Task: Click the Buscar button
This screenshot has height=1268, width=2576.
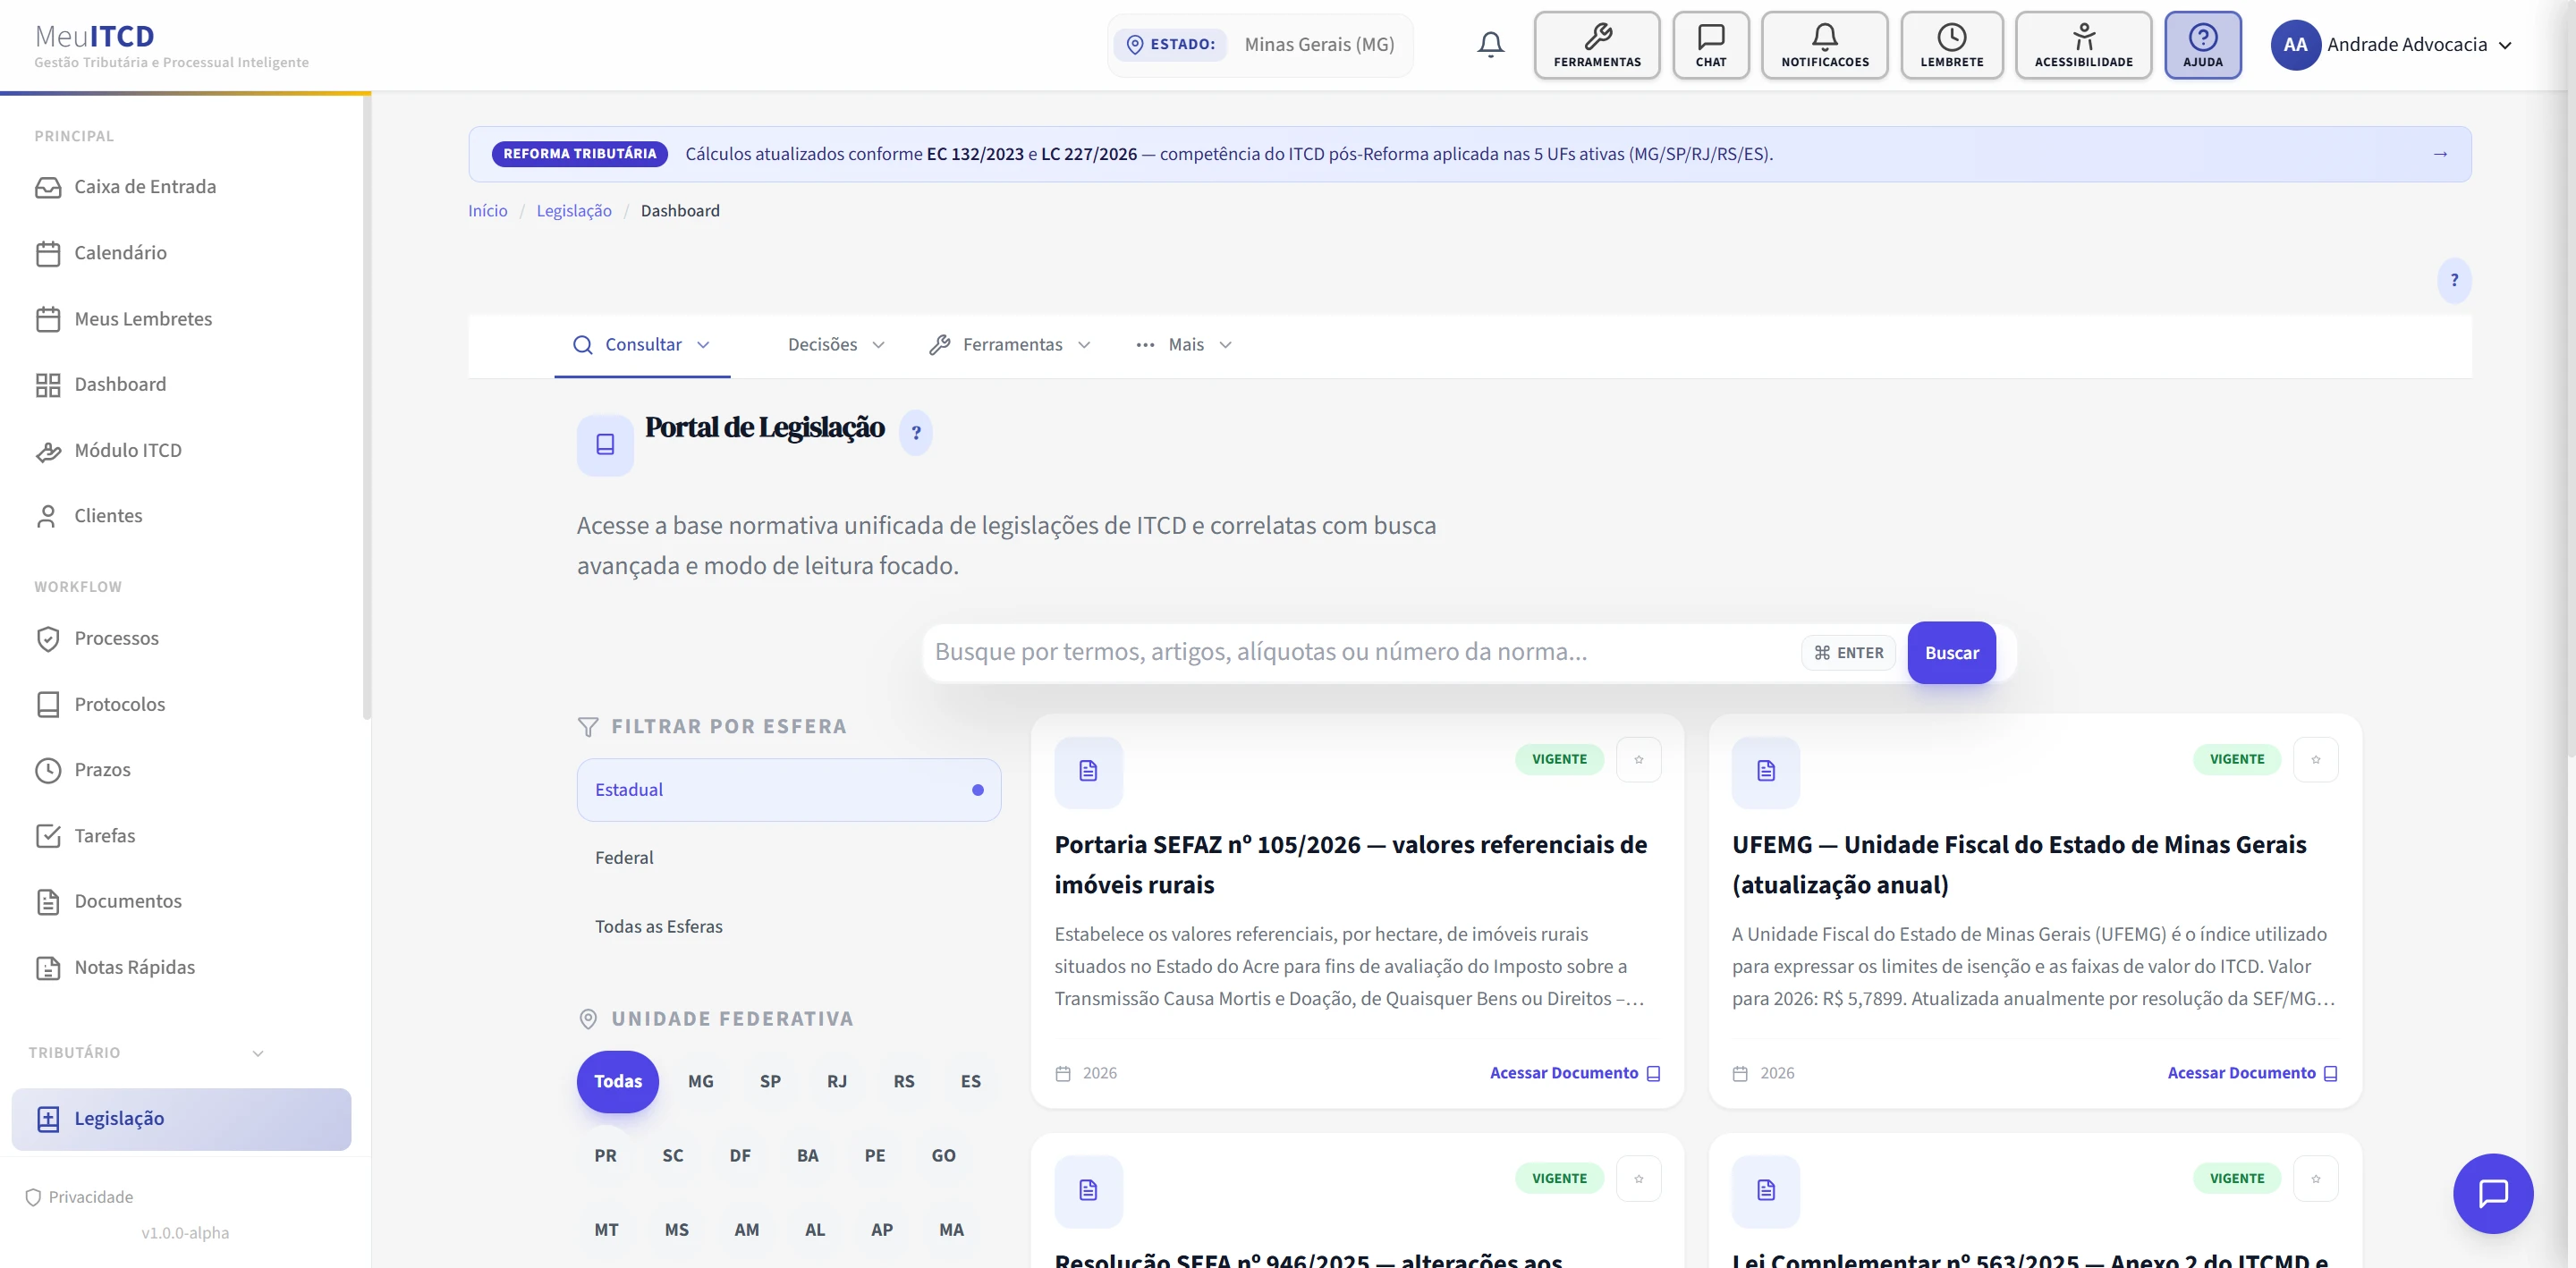Action: (1951, 653)
